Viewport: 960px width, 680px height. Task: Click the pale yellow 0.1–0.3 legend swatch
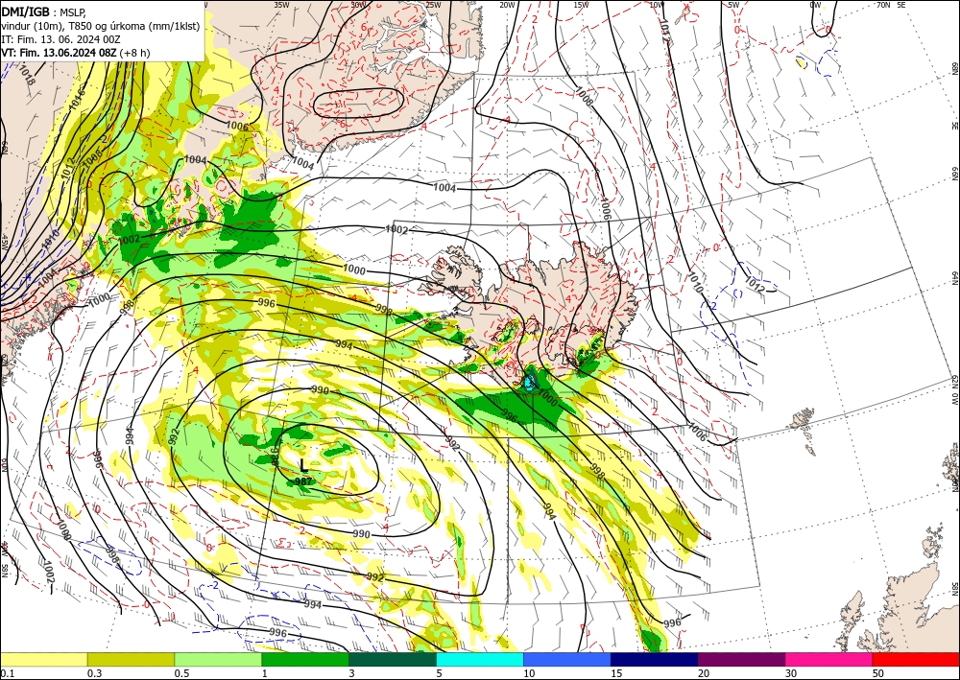pos(43,659)
